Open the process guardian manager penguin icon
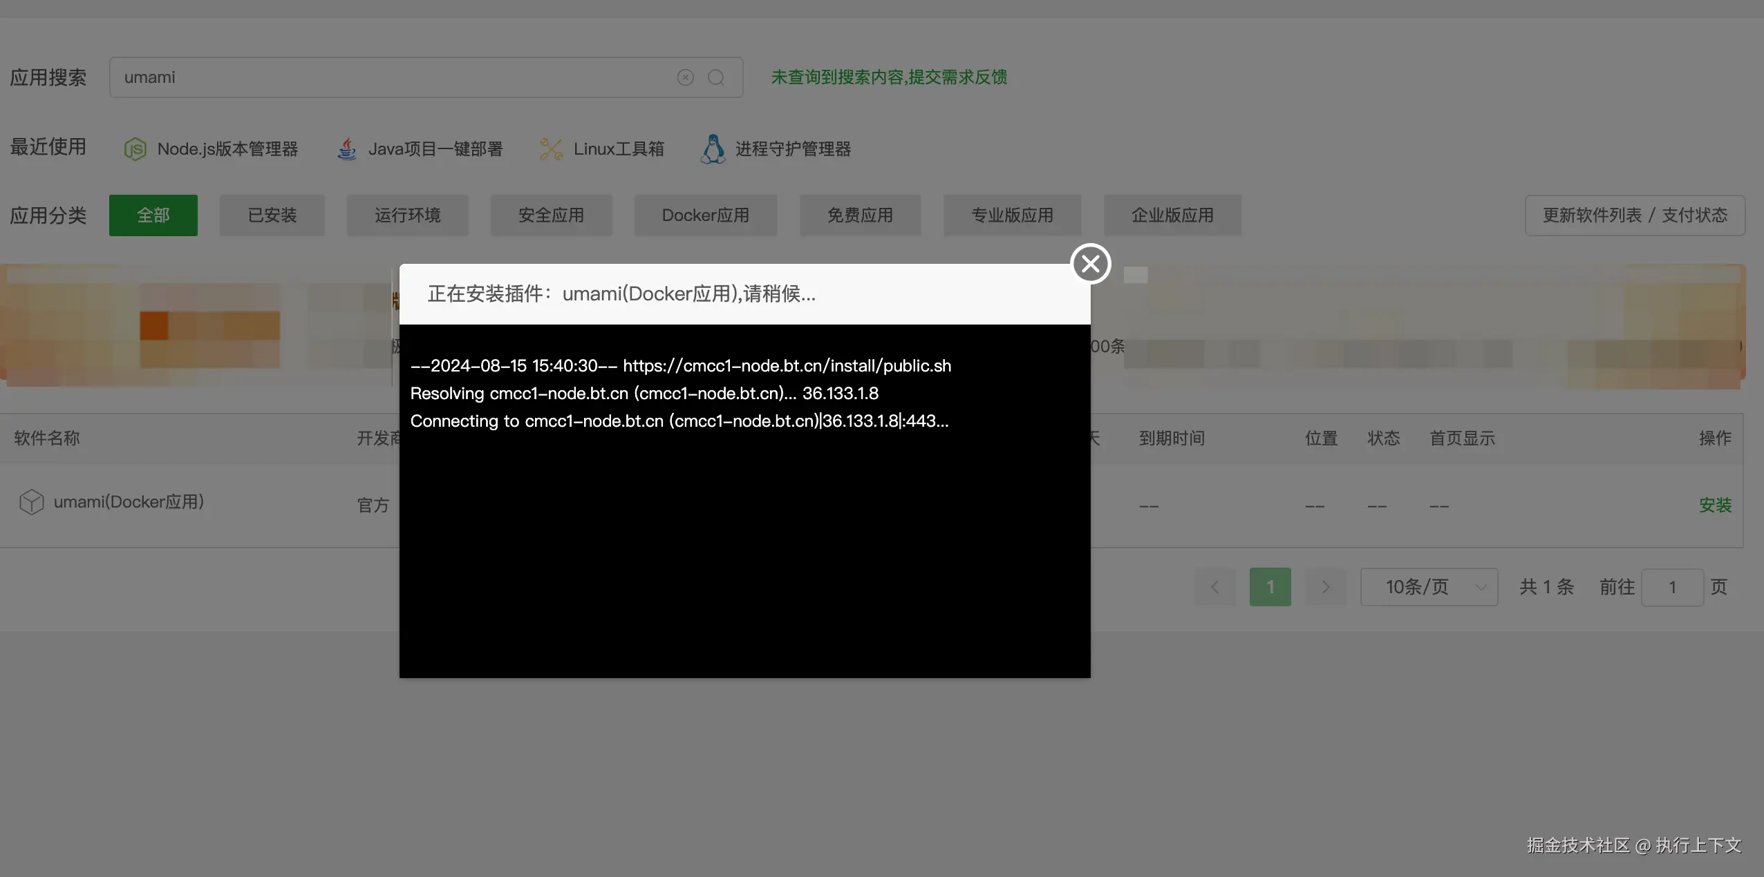This screenshot has height=877, width=1764. 713,149
